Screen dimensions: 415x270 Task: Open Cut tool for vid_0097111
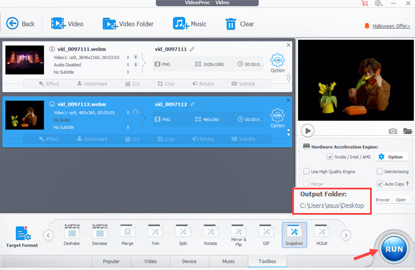pos(133,84)
